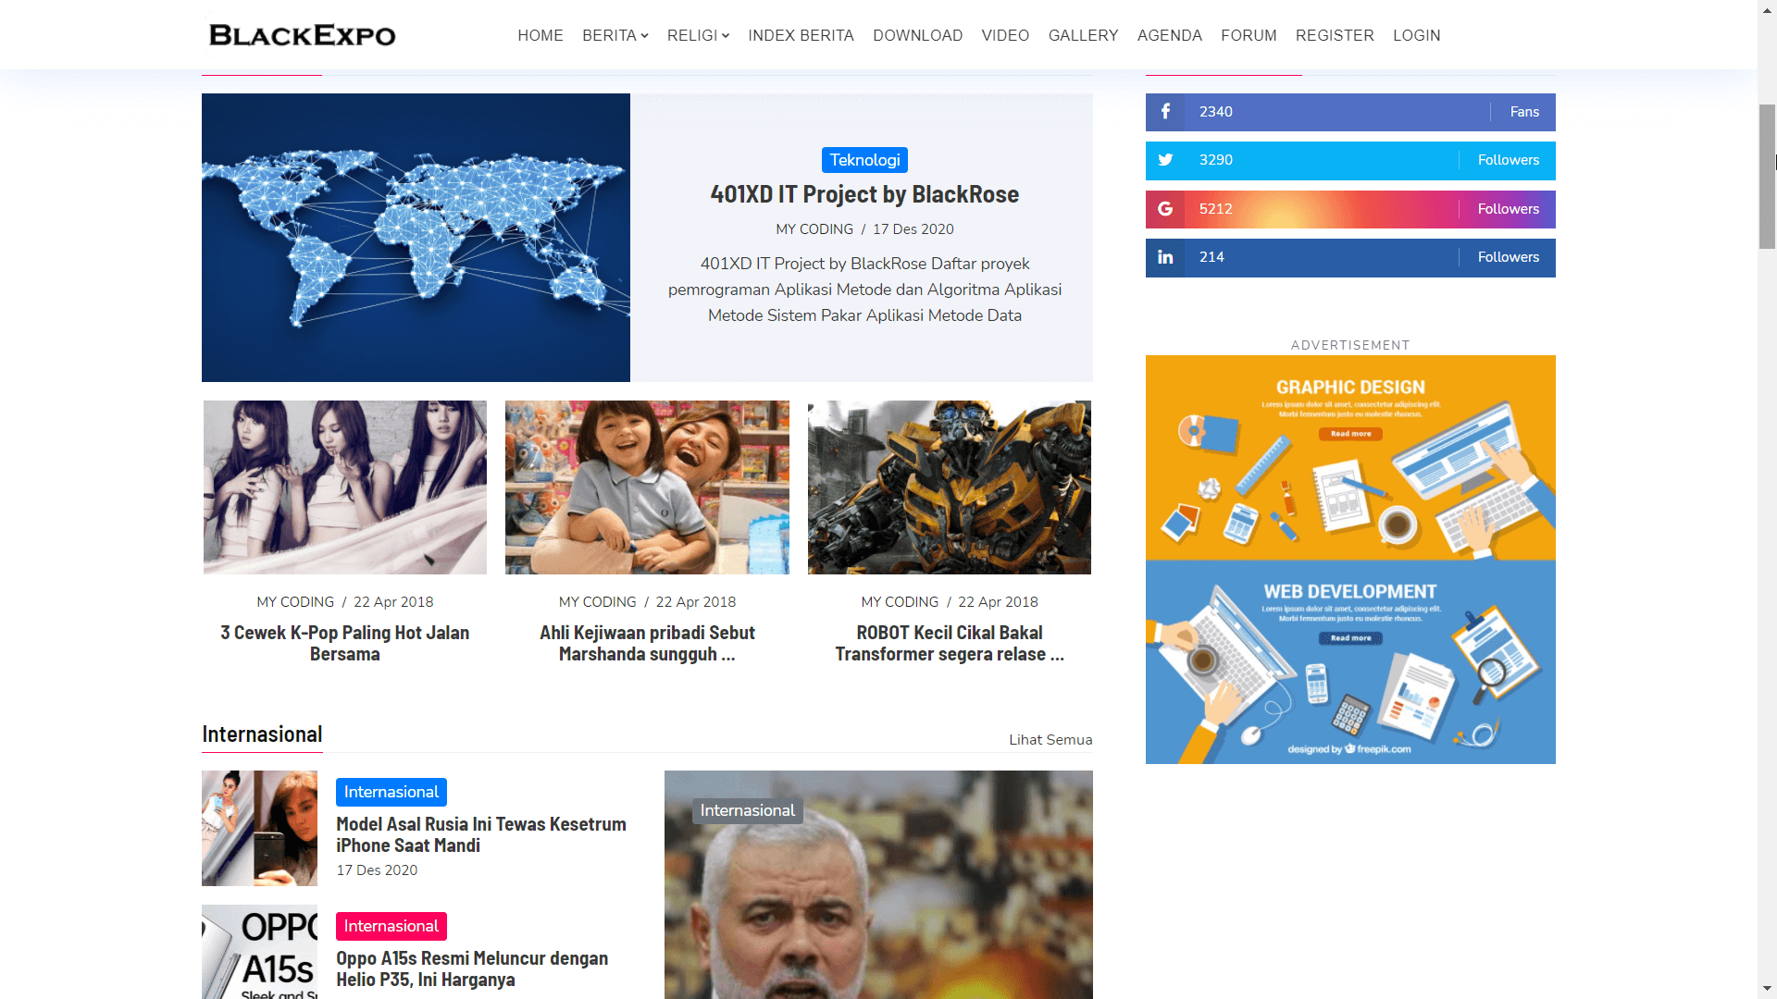Click the Google G icon

[1165, 209]
